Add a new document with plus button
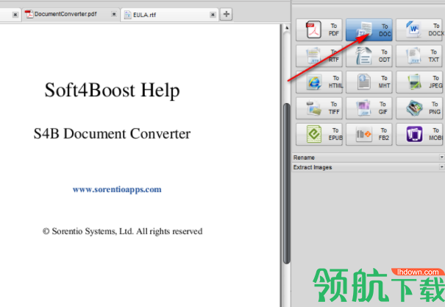The image size is (445, 307). pos(227,14)
